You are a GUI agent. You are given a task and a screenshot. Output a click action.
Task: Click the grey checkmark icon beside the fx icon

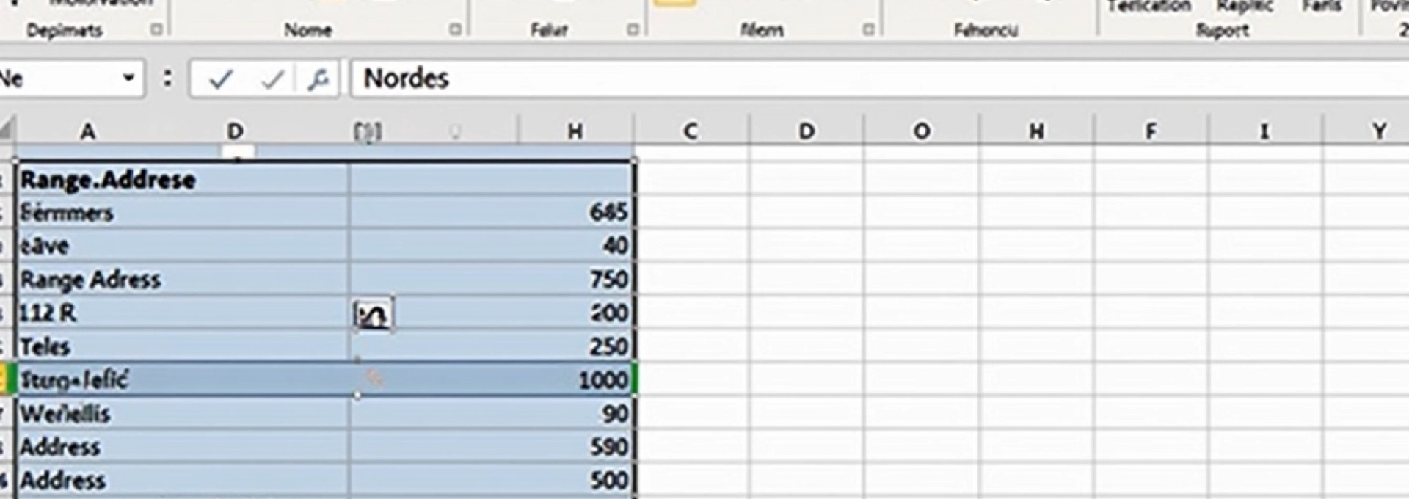click(x=272, y=79)
